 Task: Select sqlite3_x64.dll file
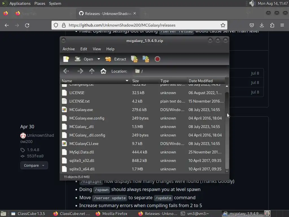coord(143,169)
